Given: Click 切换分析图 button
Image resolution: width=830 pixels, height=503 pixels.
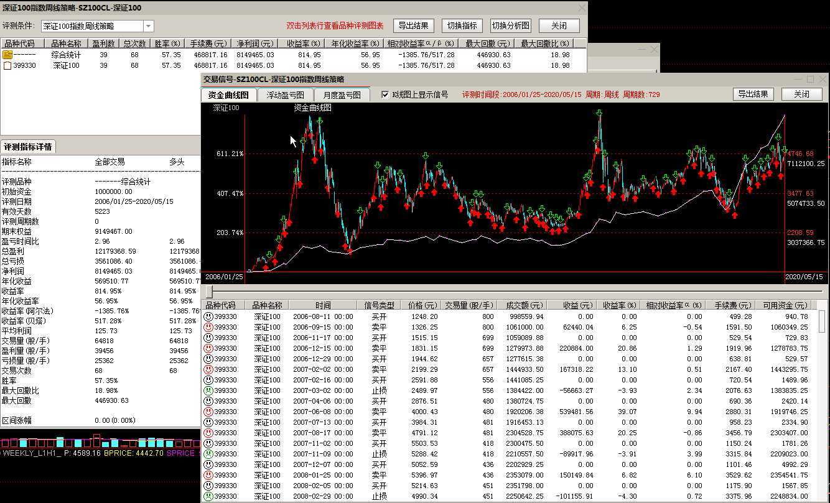Looking at the screenshot, I should [511, 25].
